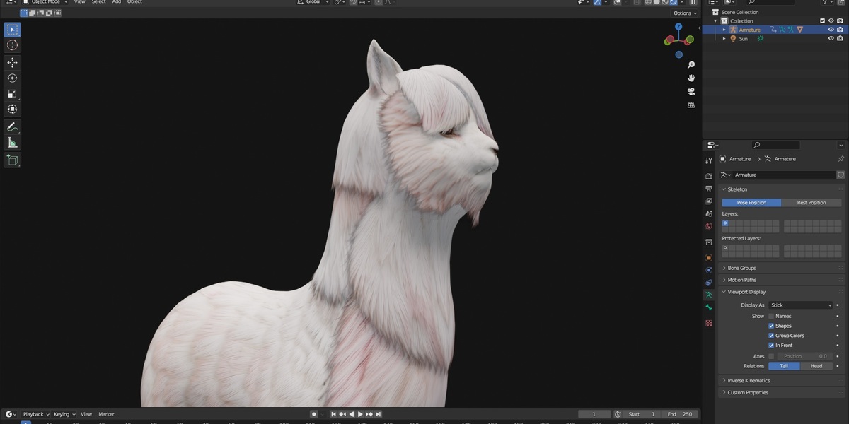
Task: Open the Output properties tab
Action: tap(709, 189)
